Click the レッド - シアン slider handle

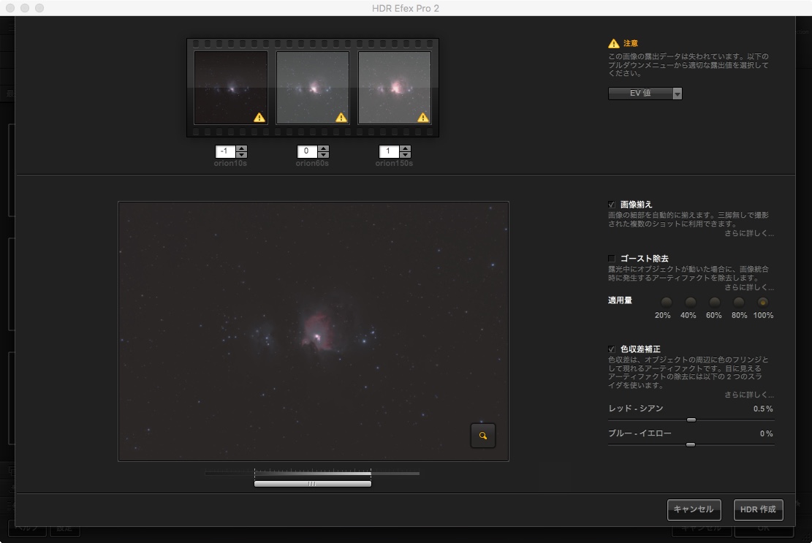691,419
